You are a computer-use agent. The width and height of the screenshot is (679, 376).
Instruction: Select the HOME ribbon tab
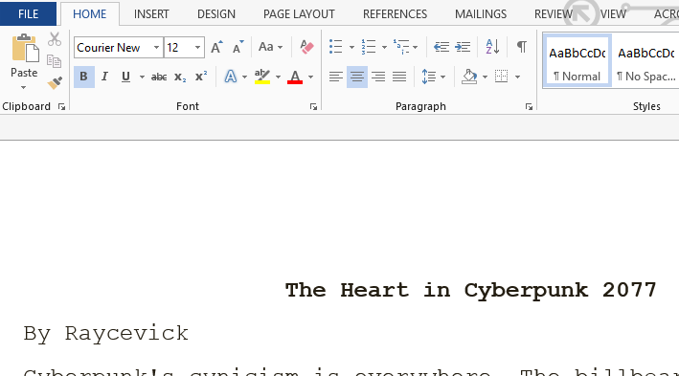click(x=90, y=14)
